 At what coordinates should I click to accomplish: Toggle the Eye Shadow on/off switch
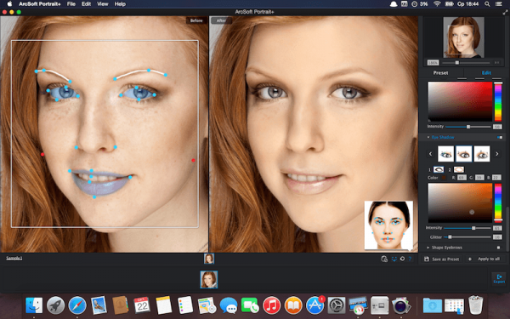pos(500,137)
